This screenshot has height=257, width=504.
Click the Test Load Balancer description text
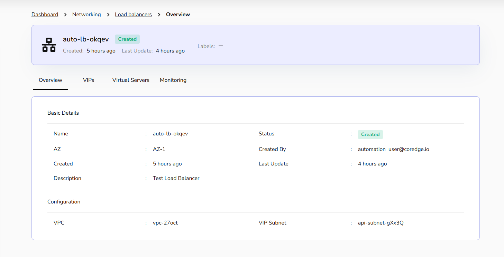click(x=176, y=178)
